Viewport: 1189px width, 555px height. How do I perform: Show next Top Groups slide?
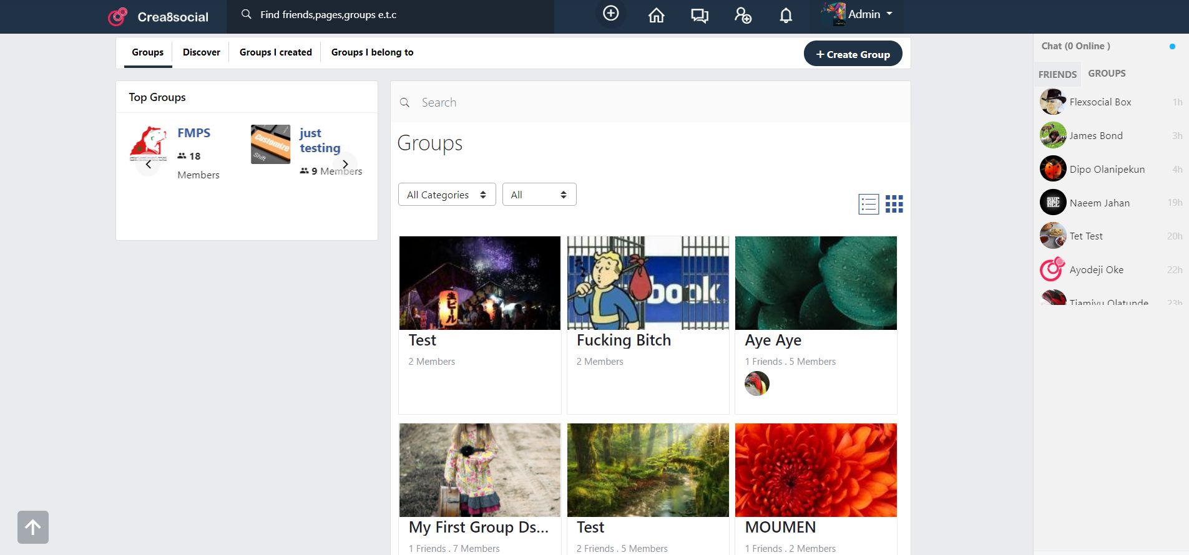tap(345, 164)
